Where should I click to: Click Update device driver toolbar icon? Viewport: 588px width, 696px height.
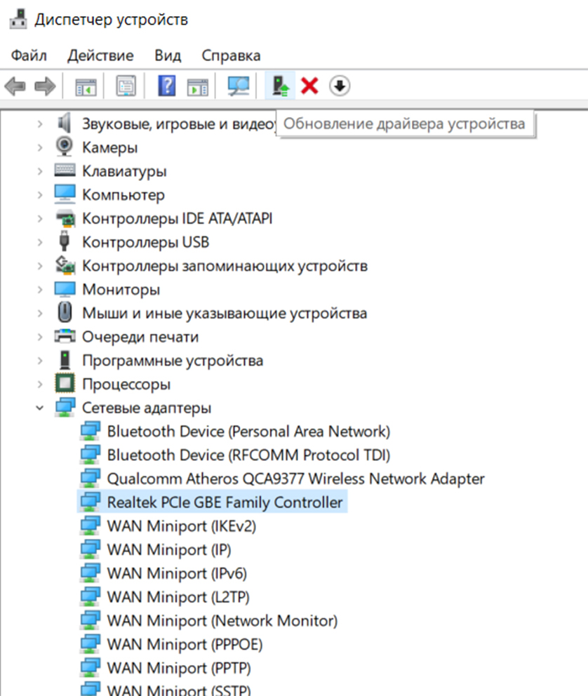[x=281, y=86]
